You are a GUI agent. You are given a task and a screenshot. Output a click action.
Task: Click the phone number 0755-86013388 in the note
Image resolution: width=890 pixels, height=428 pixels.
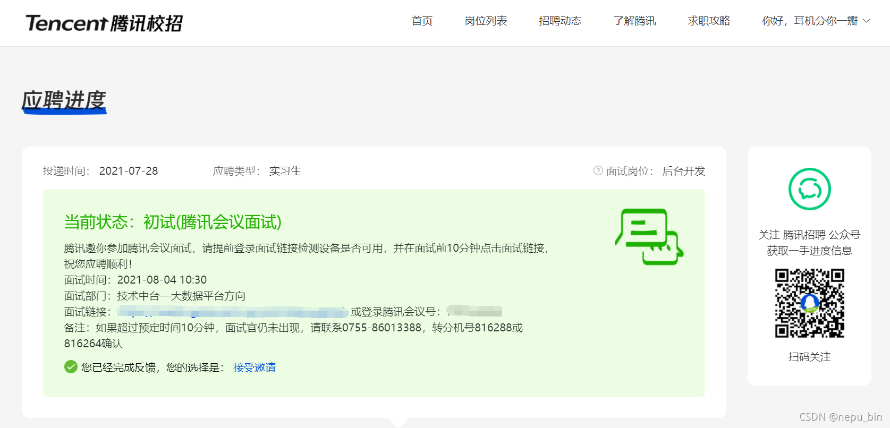[x=382, y=328]
